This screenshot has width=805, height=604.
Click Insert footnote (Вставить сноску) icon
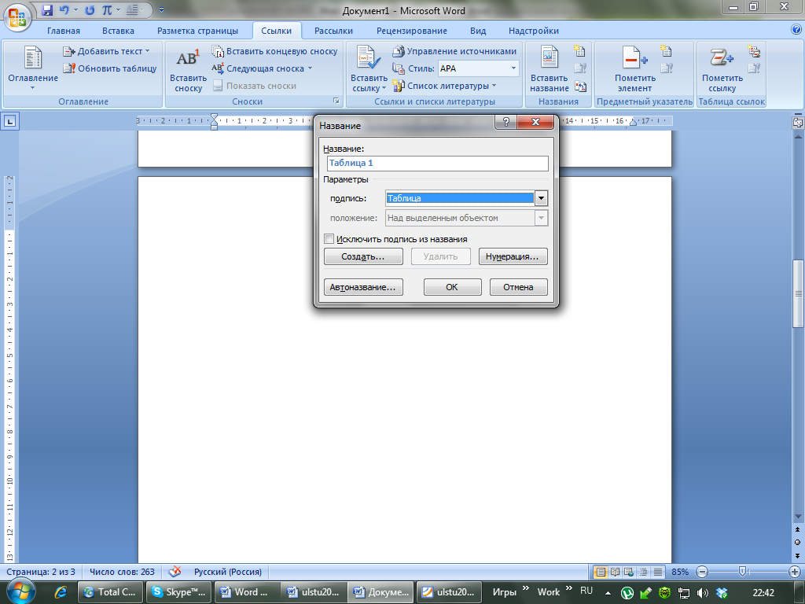pyautogui.click(x=188, y=68)
